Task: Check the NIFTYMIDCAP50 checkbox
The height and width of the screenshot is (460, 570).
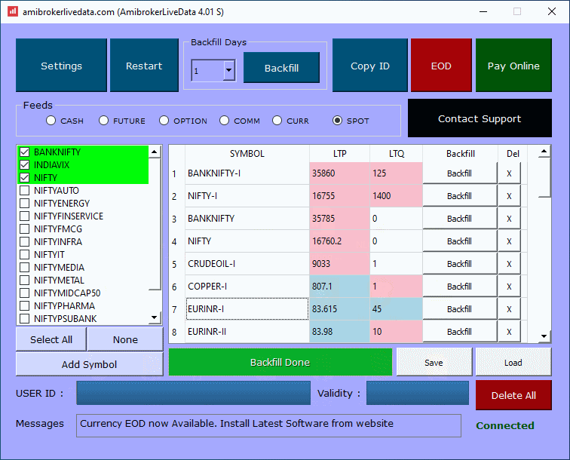Action: (x=24, y=293)
